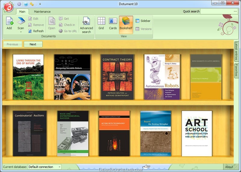Open the Favorites side tab

[236, 70]
